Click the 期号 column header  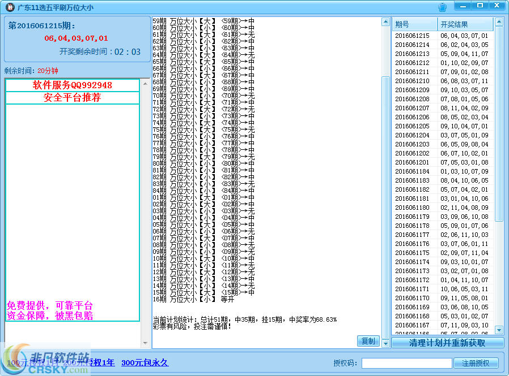pyautogui.click(x=414, y=24)
